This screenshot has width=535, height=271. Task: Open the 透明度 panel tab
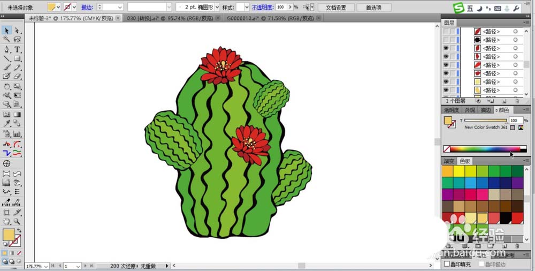(x=452, y=110)
